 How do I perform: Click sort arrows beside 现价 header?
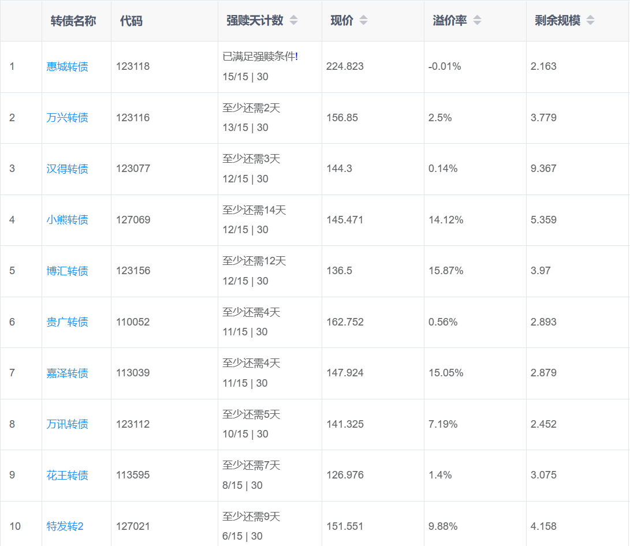363,21
